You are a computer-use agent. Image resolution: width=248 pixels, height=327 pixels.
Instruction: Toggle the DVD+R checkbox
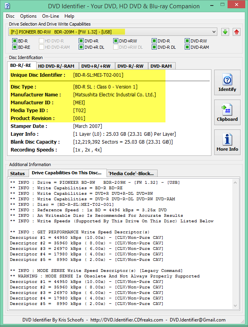pyautogui.click(x=81, y=41)
